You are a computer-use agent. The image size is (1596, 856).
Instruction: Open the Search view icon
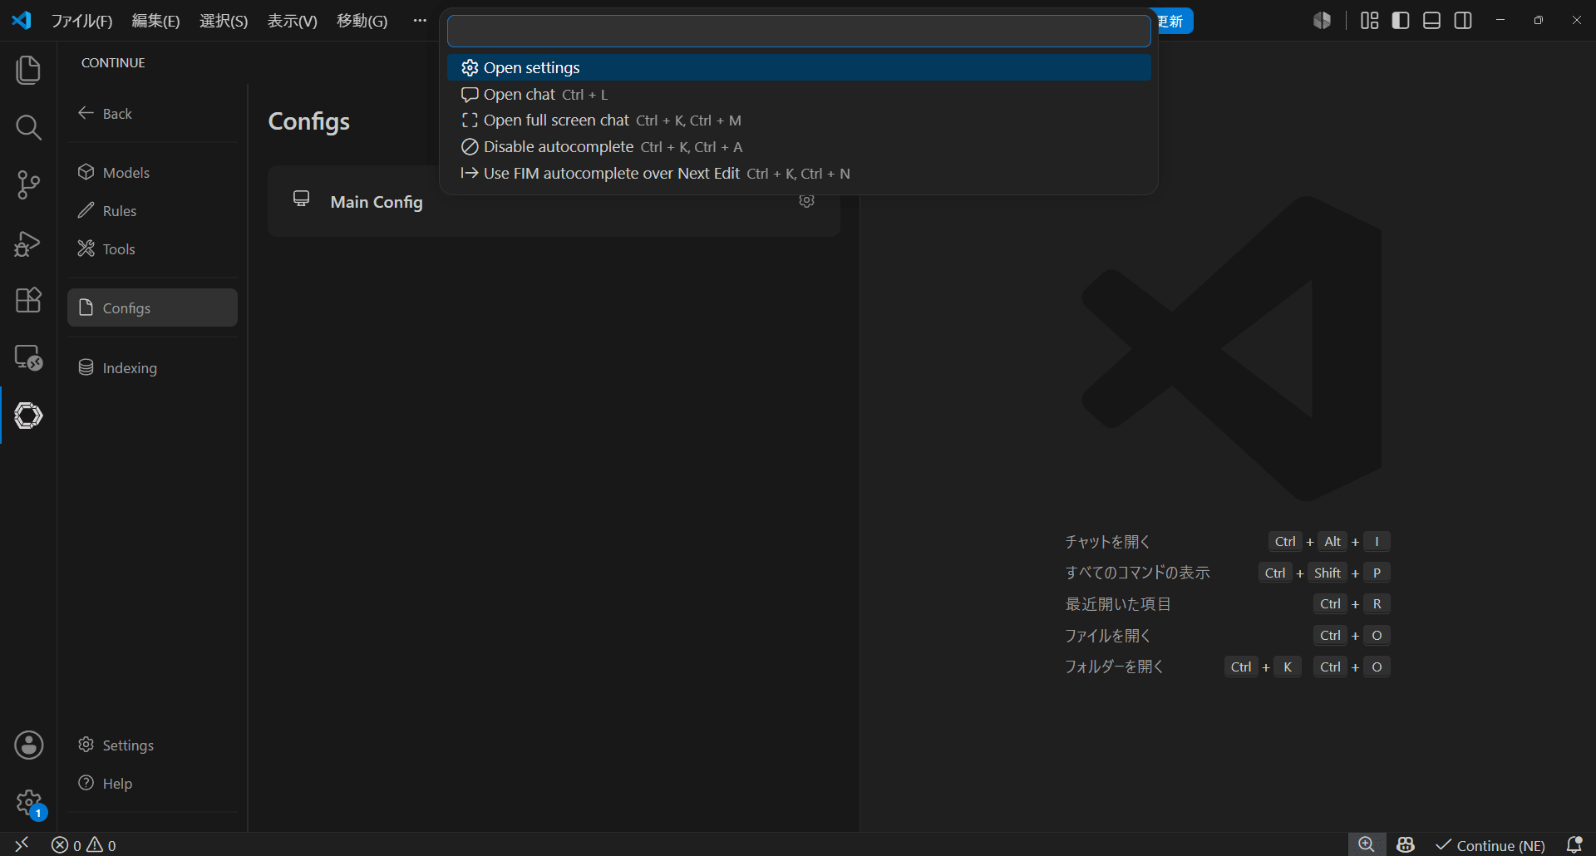coord(28,127)
